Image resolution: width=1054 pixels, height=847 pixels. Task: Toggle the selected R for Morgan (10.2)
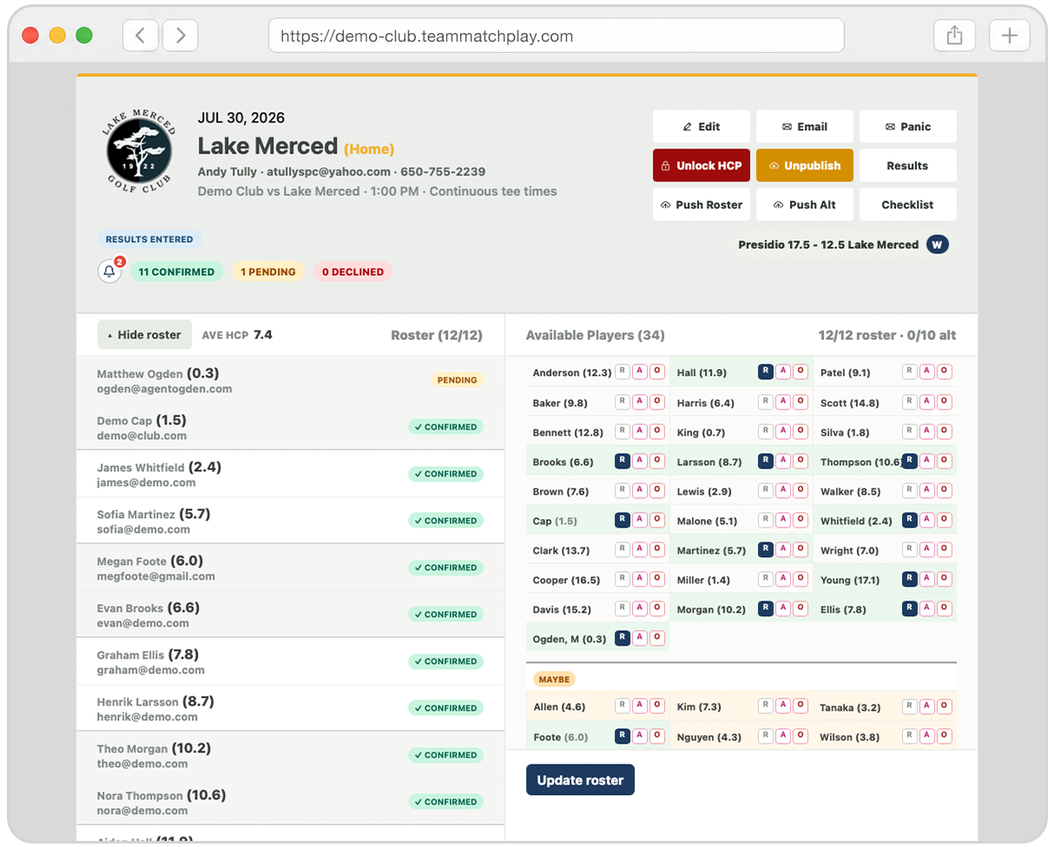[766, 608]
